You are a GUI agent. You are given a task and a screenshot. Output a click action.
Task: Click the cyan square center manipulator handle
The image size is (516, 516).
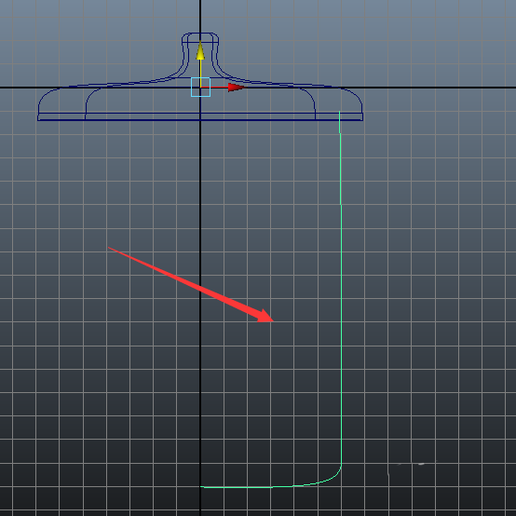200,88
